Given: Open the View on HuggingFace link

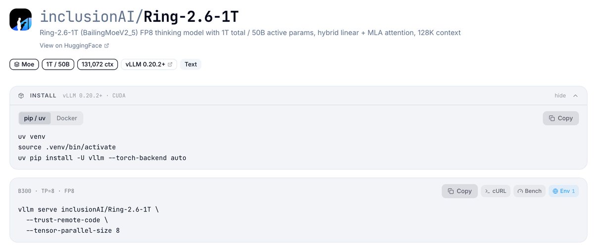Looking at the screenshot, I should [71, 45].
